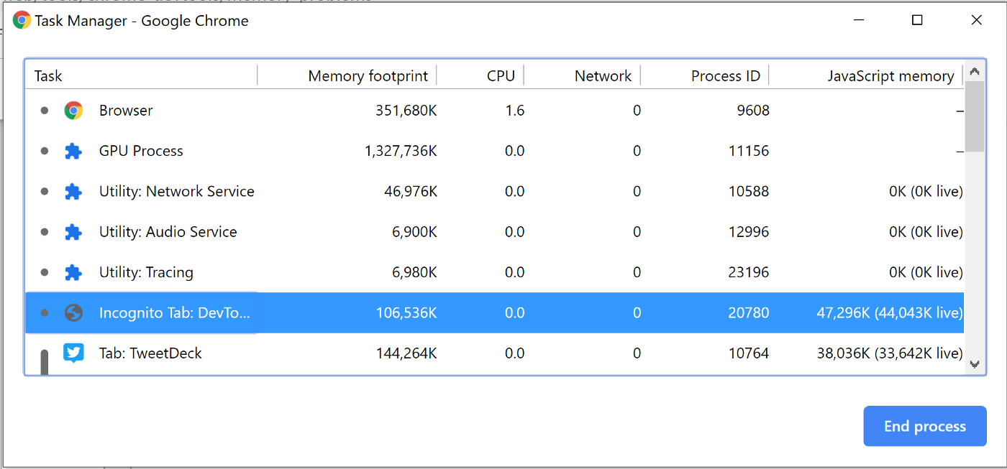Click process ID 20780
This screenshot has width=1007, height=469.
[748, 313]
